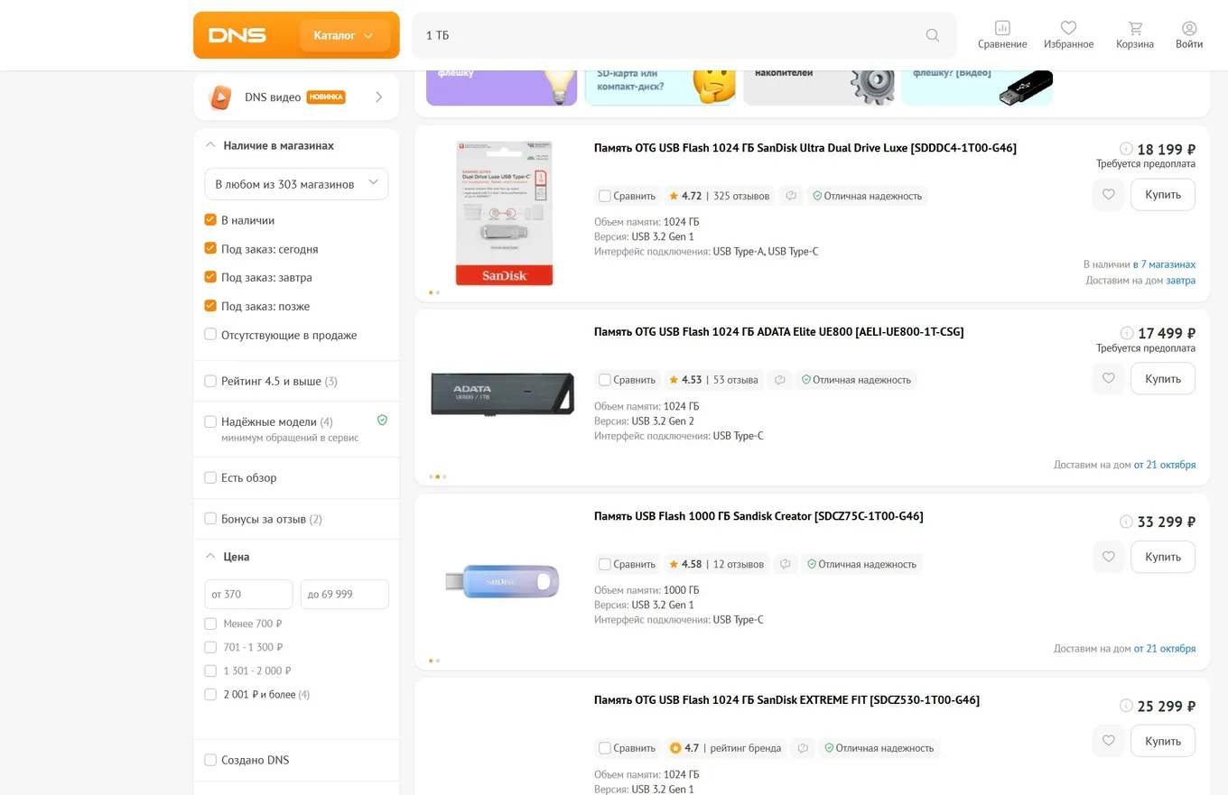Add SanDisk EXTREME FIT to favorites
This screenshot has width=1228, height=795.
(x=1109, y=742)
